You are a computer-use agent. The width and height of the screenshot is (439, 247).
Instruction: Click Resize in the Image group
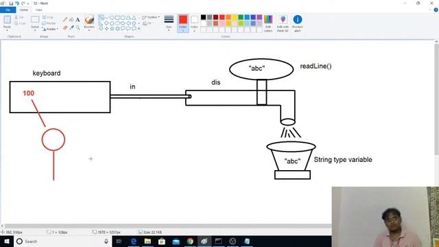[49, 23]
